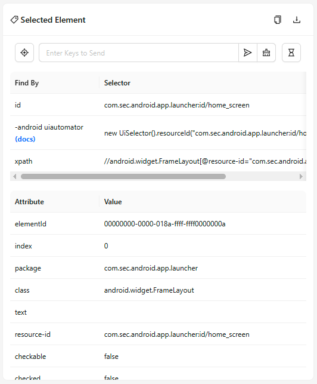Click the elementId value cell

tap(164, 224)
